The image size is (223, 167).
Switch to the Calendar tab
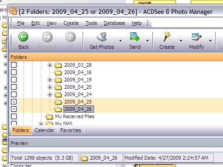tap(45, 130)
